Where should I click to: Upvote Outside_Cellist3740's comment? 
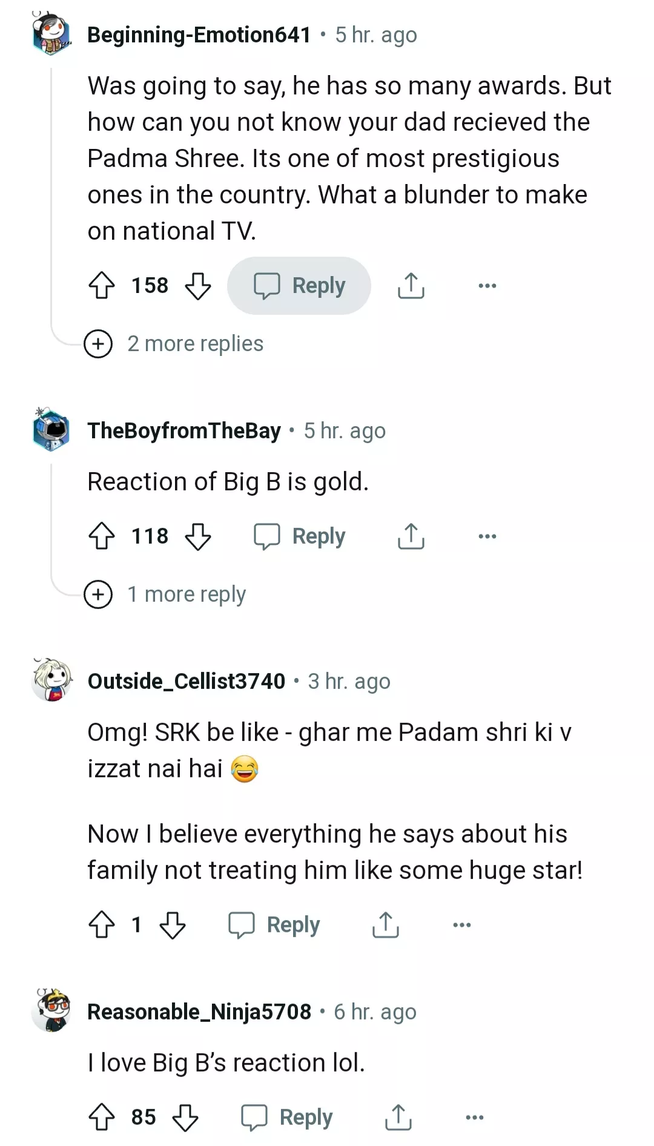[x=102, y=925]
